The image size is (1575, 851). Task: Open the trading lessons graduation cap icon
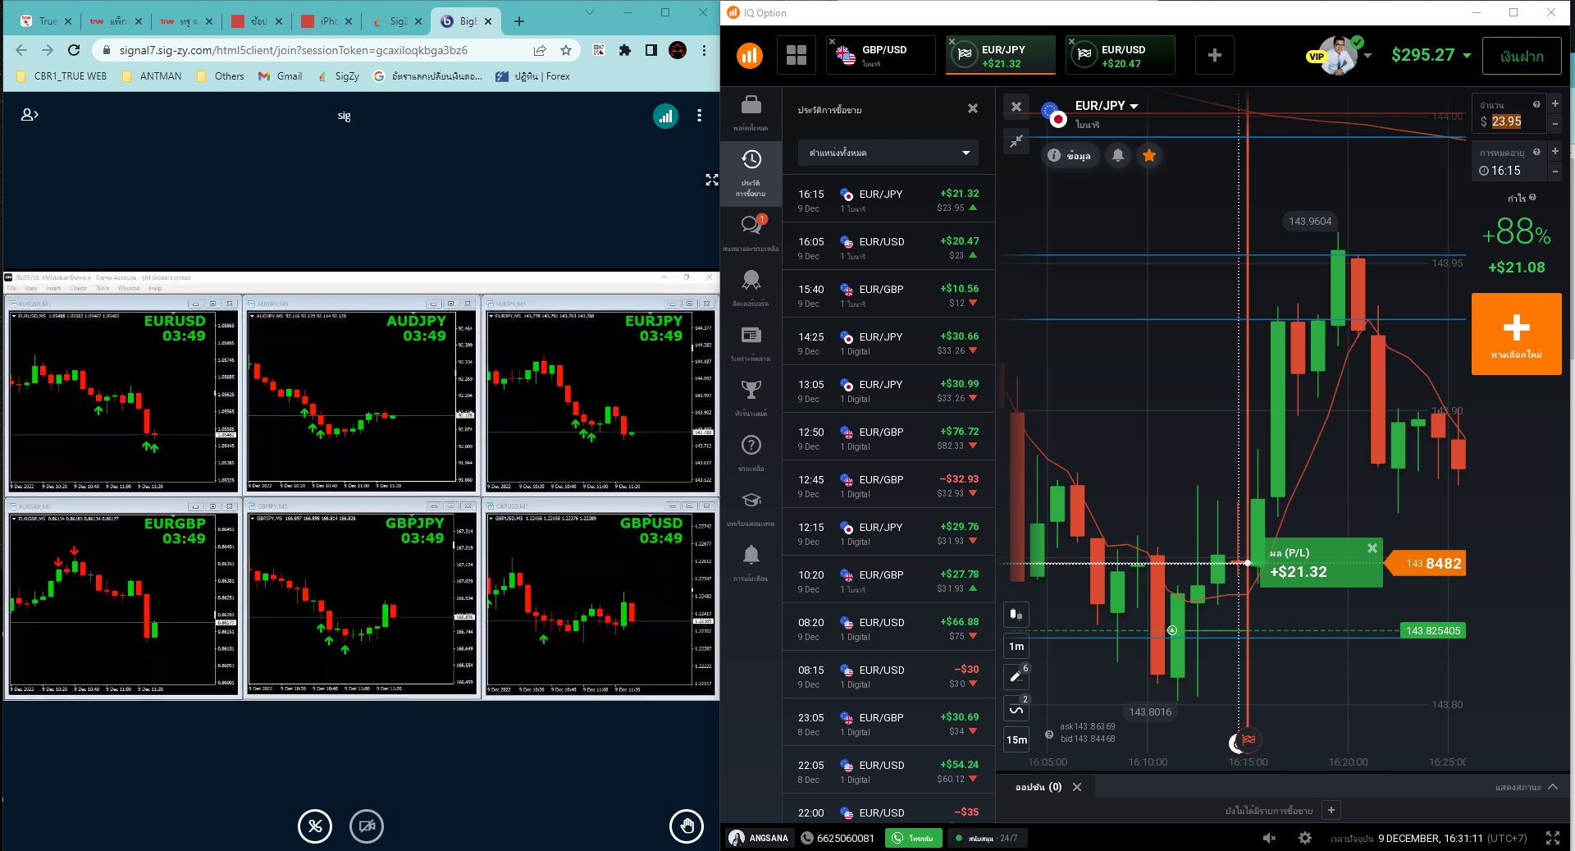point(751,501)
